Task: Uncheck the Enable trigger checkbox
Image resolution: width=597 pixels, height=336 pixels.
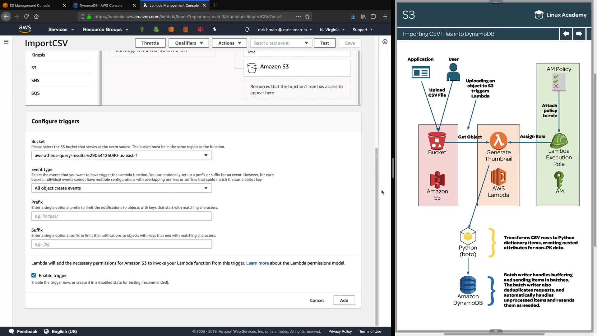Action: (34, 275)
